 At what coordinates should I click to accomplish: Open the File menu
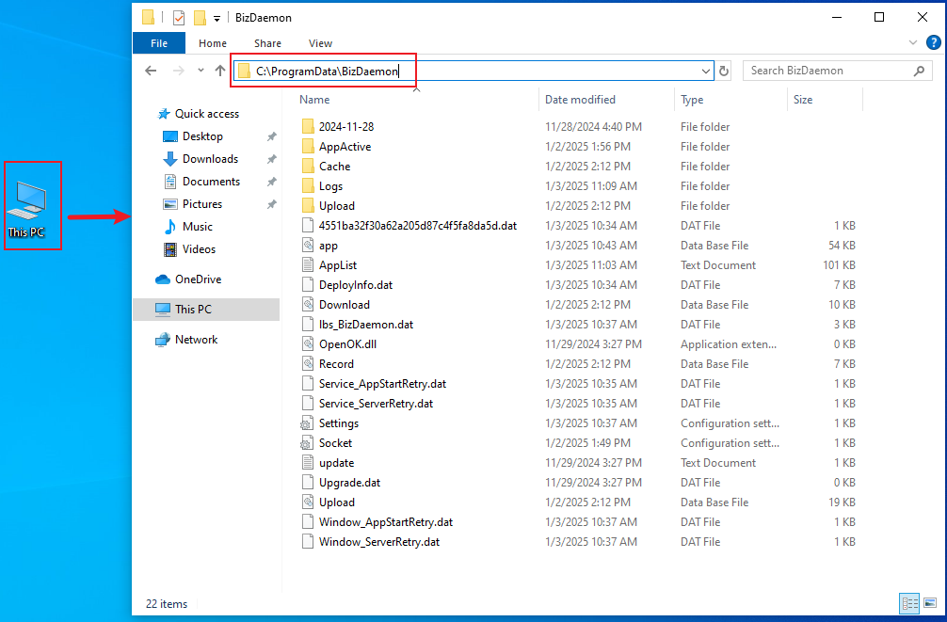[x=159, y=43]
